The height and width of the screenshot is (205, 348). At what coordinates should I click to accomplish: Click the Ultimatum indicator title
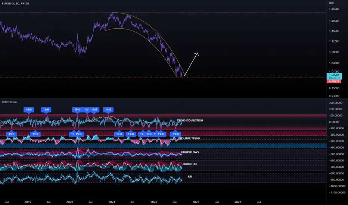coord(9,102)
